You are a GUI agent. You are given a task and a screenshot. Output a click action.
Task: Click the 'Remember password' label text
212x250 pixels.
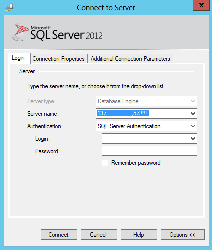[136, 163]
